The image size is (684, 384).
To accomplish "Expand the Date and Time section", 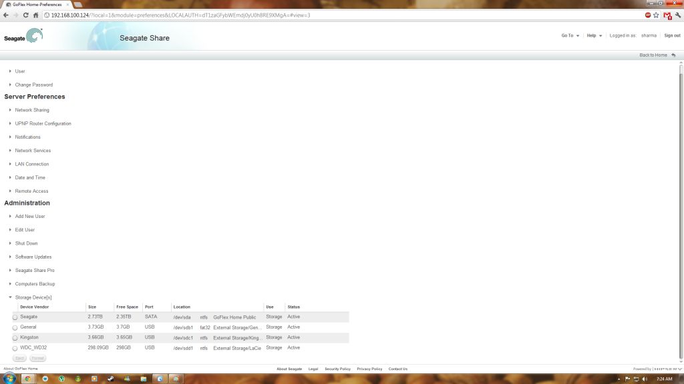I will [x=30, y=177].
